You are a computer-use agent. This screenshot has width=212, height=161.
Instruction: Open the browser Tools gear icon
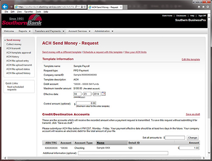point(208,7)
